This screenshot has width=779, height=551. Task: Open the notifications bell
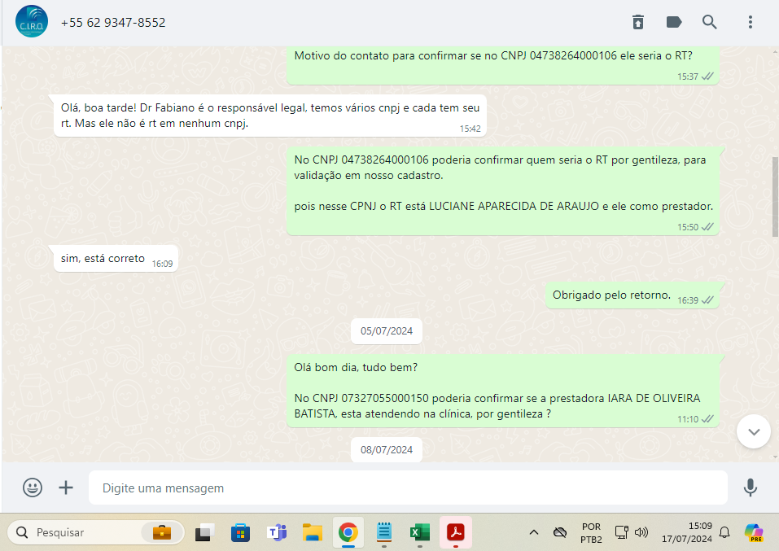(x=724, y=532)
